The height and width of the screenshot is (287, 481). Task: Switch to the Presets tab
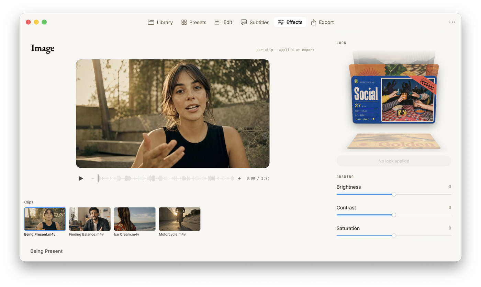(x=194, y=22)
